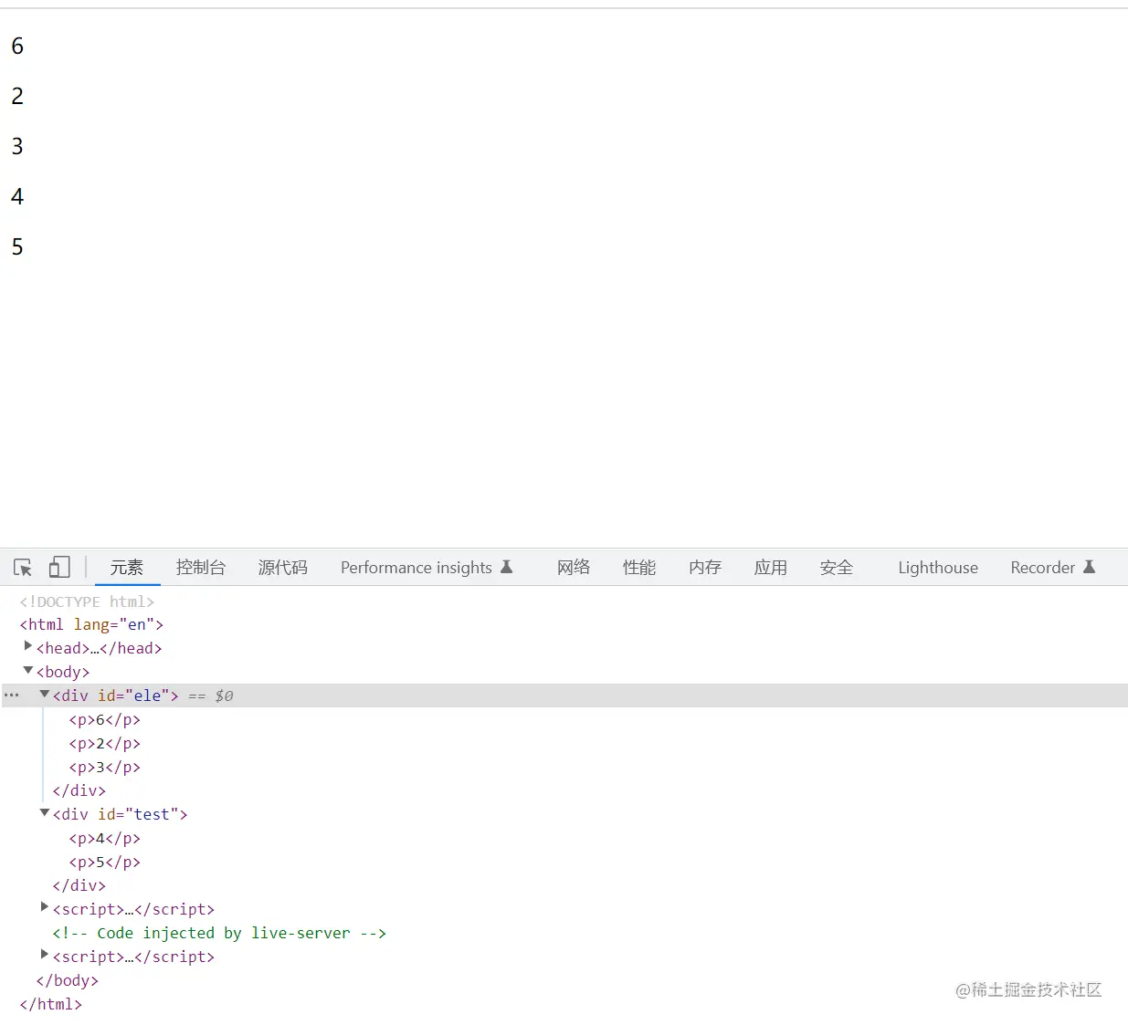The image size is (1128, 1025).
Task: Expand the head element node
Action: coord(28,646)
